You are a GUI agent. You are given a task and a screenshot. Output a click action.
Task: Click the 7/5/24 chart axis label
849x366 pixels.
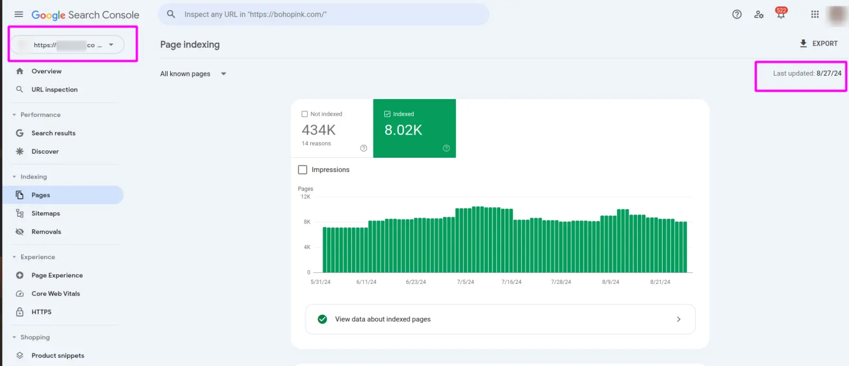tap(465, 282)
